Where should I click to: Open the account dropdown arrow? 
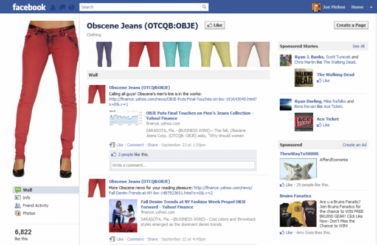(372, 7)
